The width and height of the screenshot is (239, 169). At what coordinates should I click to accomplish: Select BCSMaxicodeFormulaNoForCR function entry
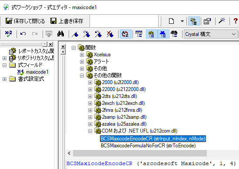[x=148, y=146]
